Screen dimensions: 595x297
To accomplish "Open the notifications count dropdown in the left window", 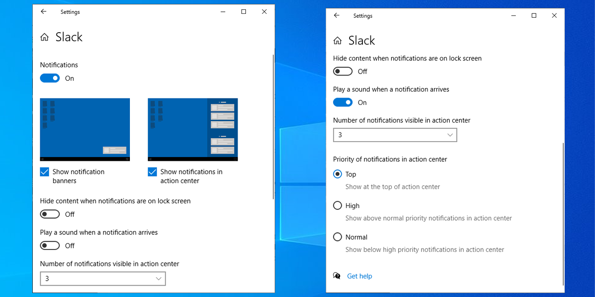I will point(103,279).
